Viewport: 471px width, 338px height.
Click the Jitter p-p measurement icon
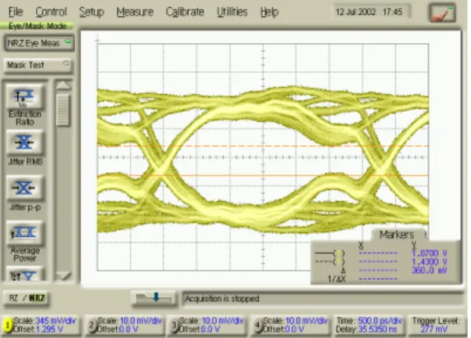(x=25, y=188)
